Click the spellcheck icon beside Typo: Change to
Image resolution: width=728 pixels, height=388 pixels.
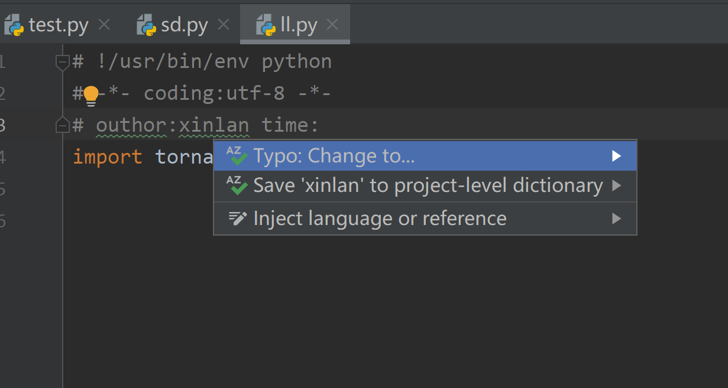pyautogui.click(x=237, y=156)
